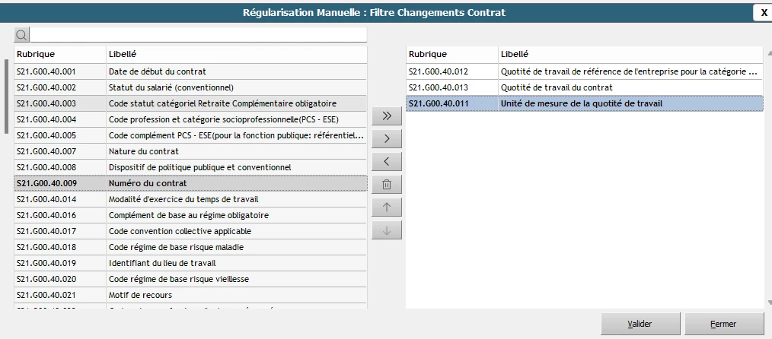Select row Numéro du contrat
772x339 pixels.
[190, 183]
